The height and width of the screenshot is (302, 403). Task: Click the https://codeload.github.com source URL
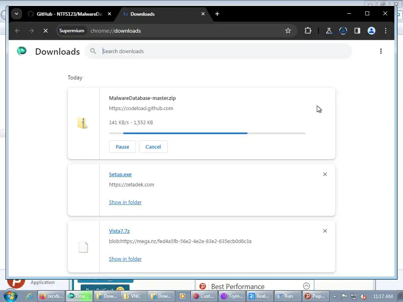pyautogui.click(x=141, y=109)
